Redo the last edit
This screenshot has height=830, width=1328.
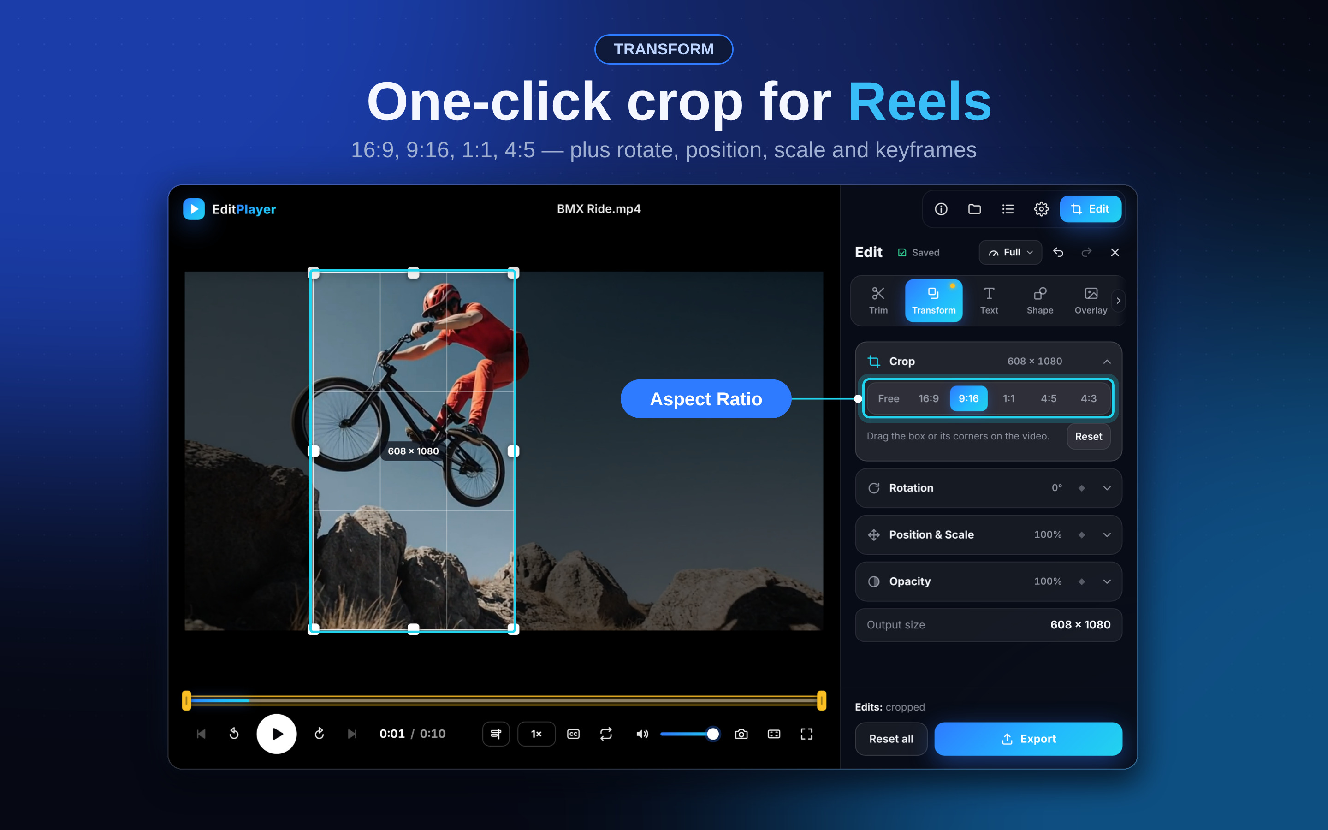click(x=1086, y=253)
